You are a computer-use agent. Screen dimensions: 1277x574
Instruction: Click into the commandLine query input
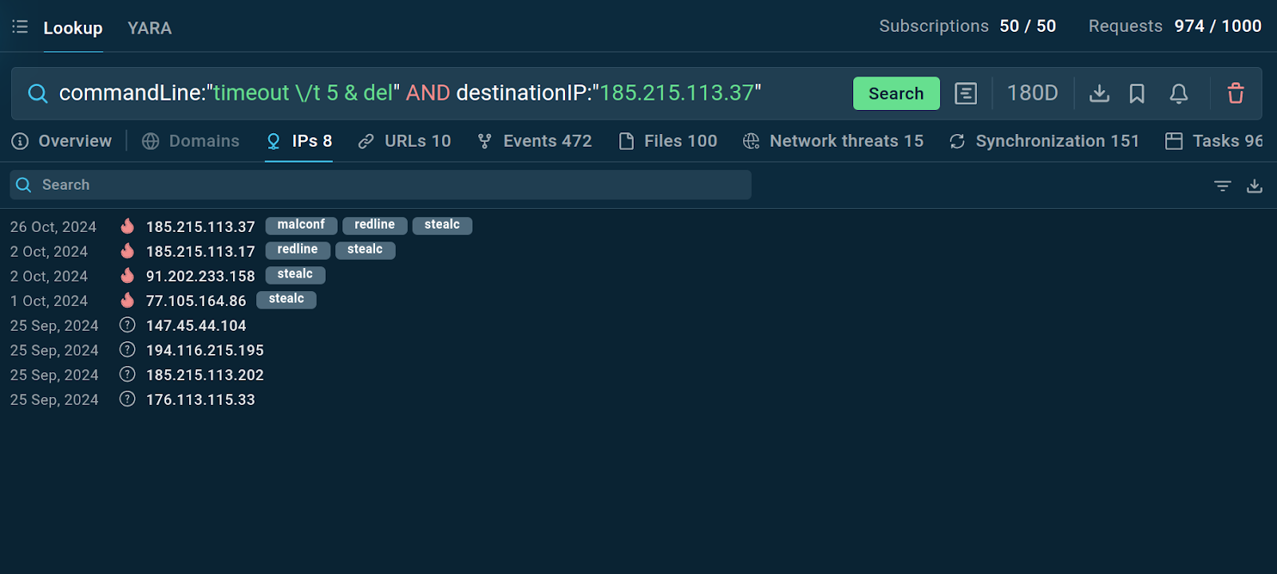click(x=410, y=93)
